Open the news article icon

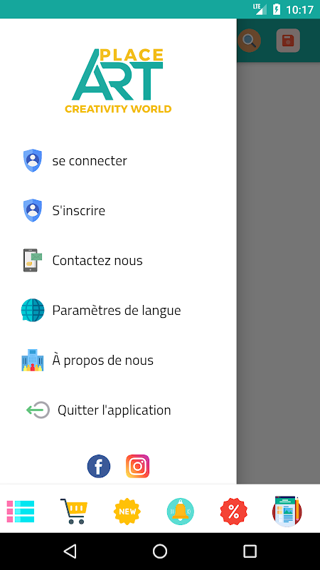coord(287,512)
